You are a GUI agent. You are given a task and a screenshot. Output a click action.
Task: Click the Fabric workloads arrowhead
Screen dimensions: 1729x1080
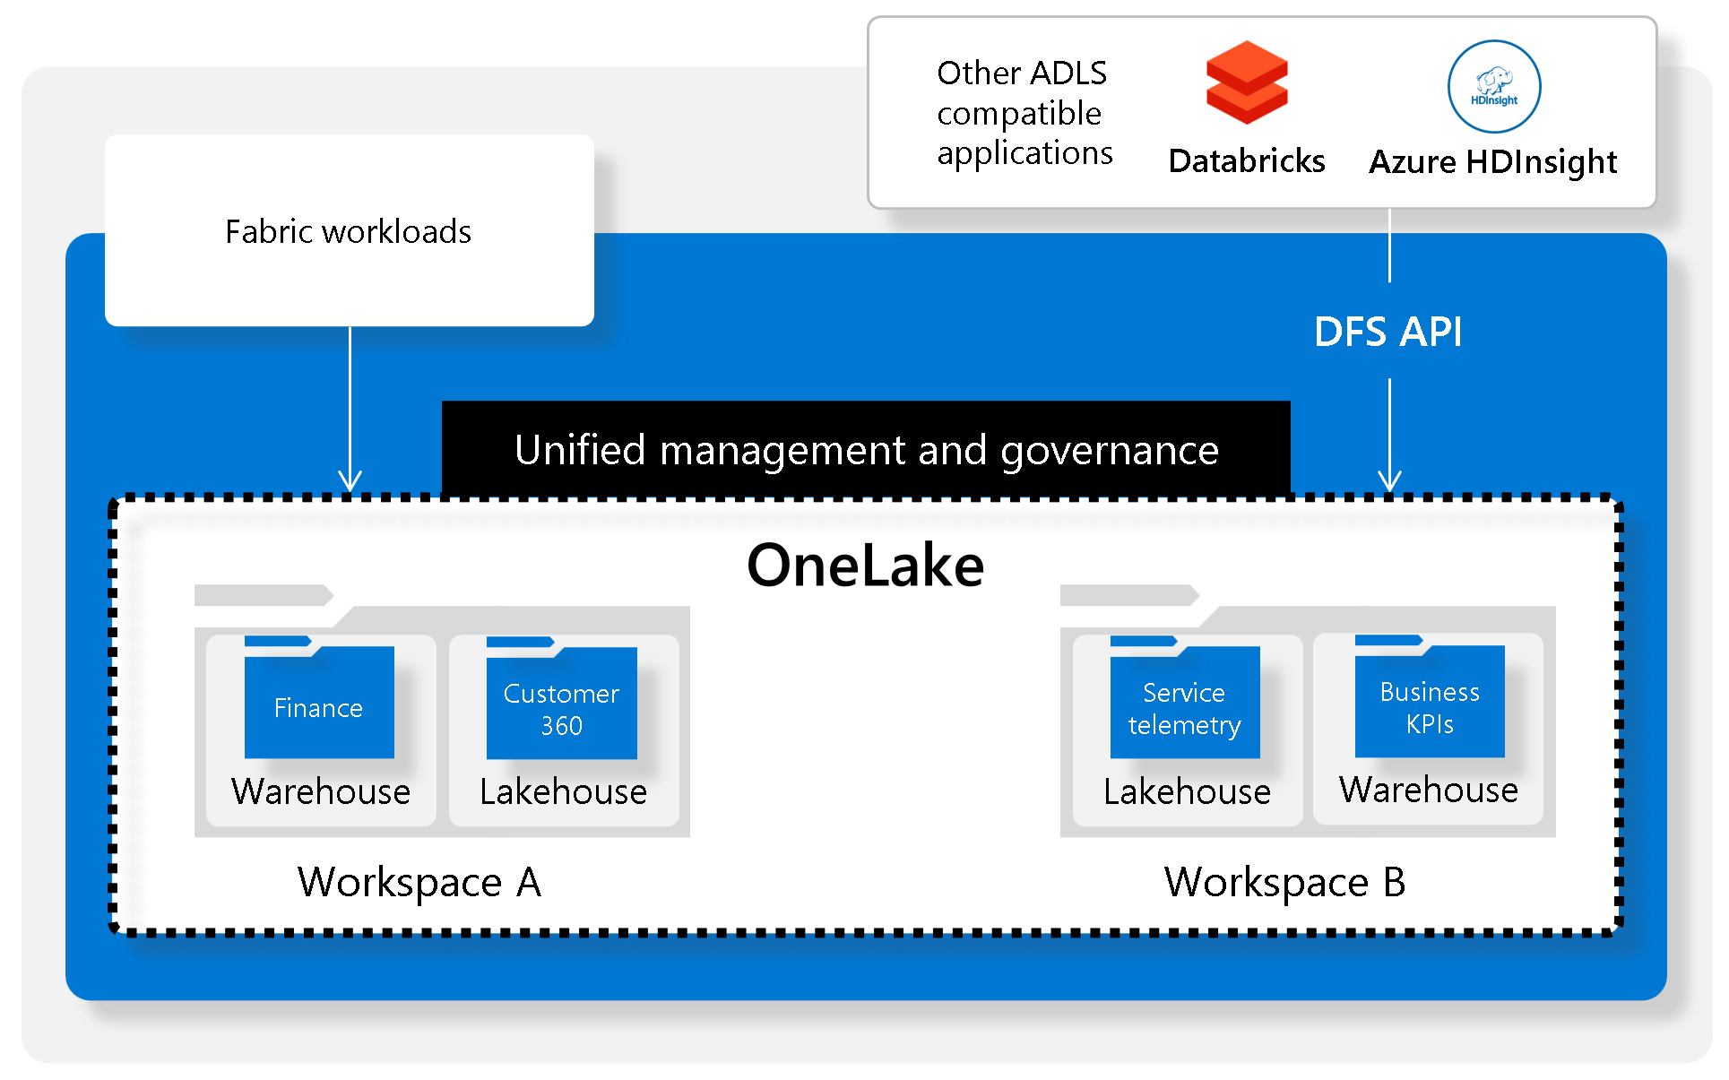[350, 480]
